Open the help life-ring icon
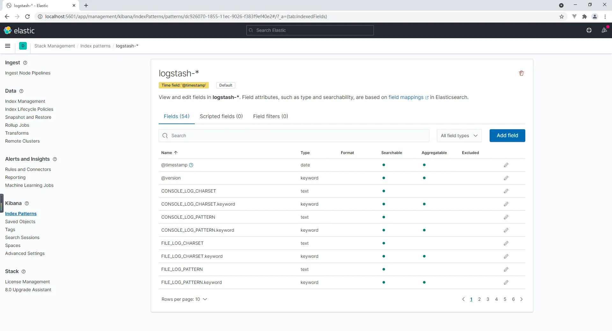 [x=589, y=30]
